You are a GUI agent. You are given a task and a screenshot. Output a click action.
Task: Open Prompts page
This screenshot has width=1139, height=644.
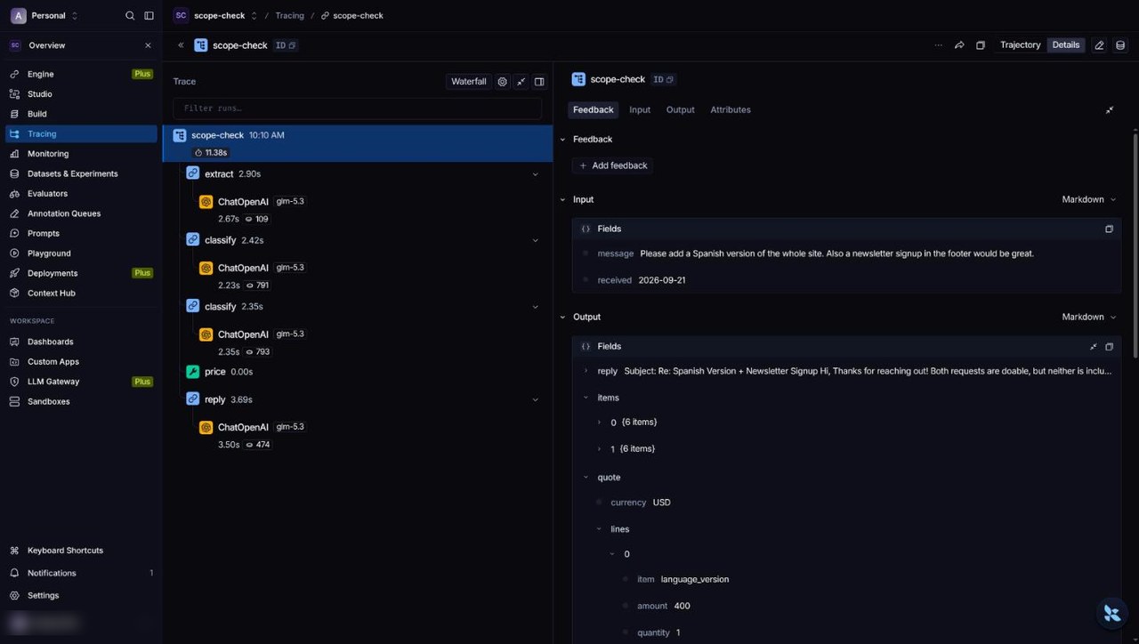pos(81,233)
